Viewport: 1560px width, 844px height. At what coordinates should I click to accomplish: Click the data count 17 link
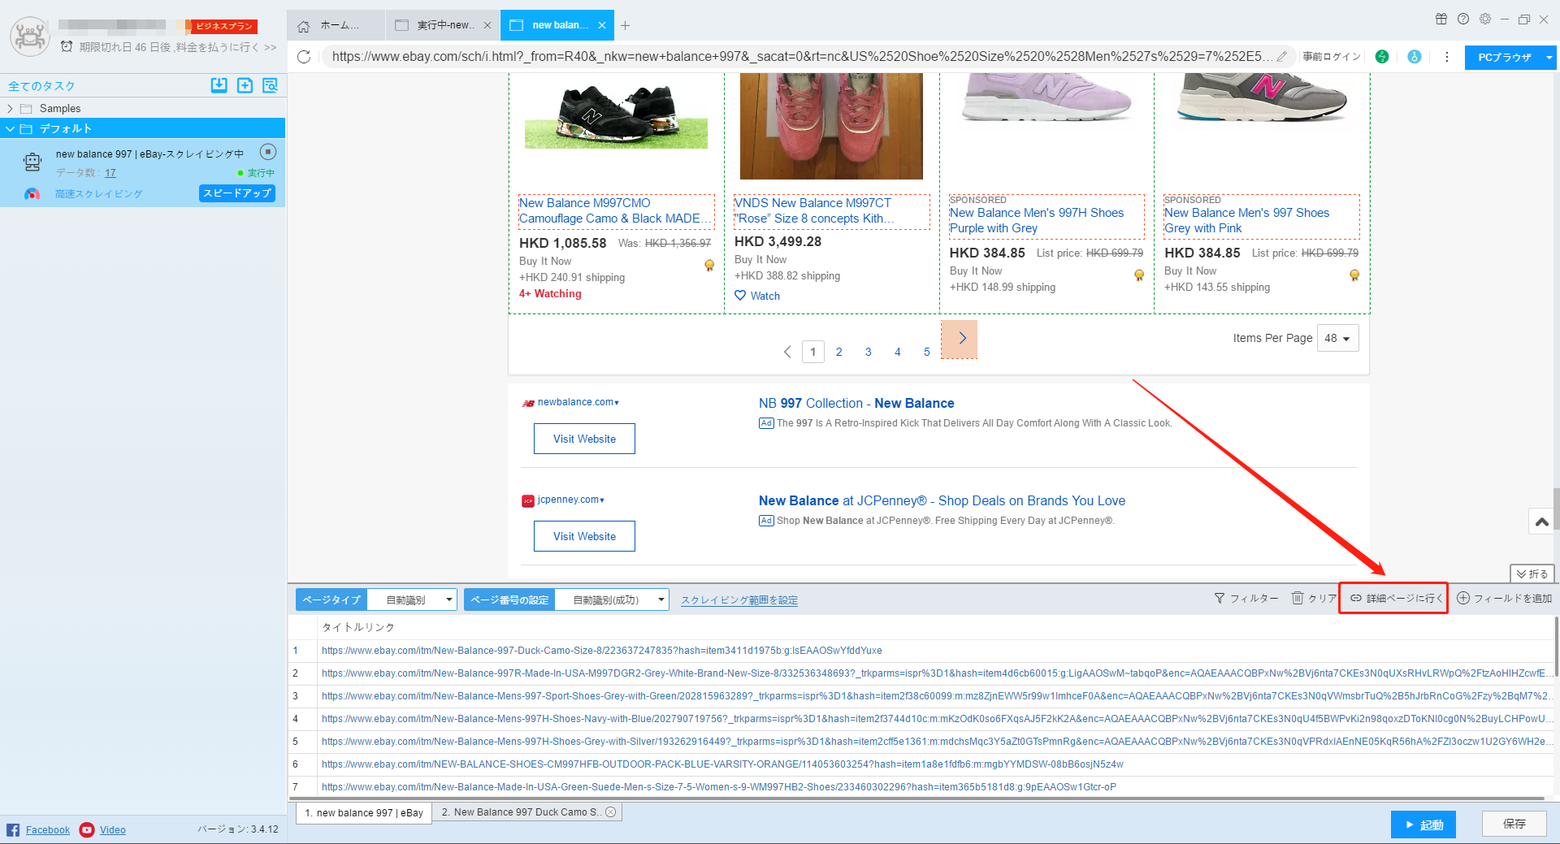(x=110, y=173)
